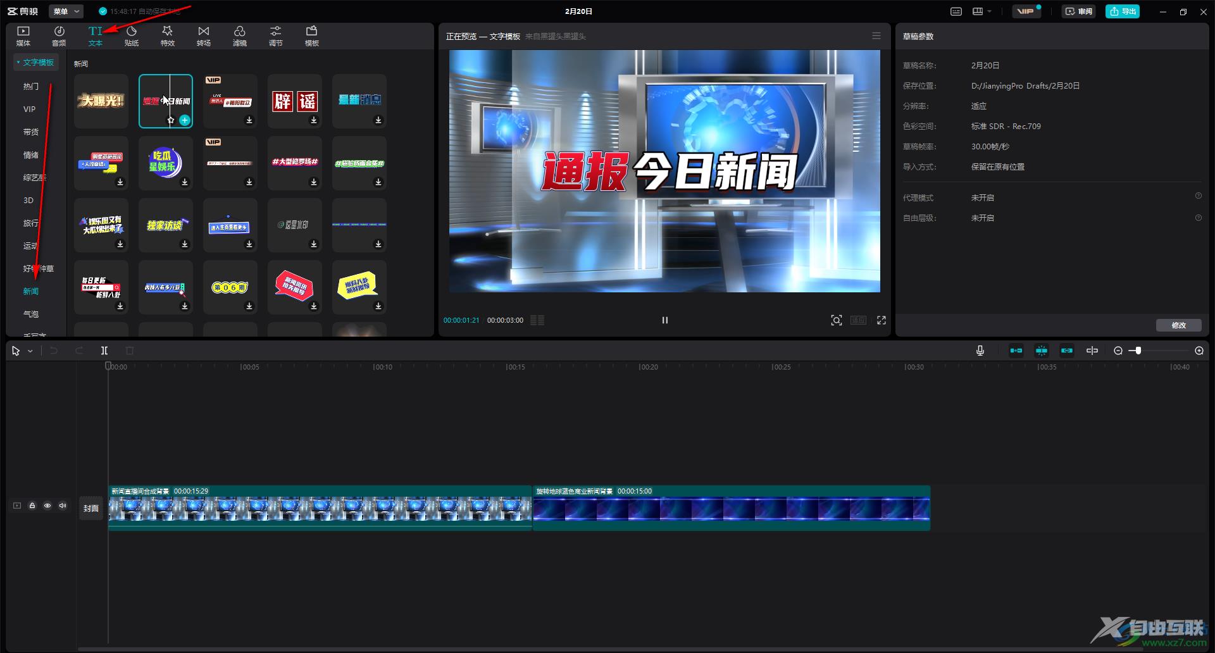Select the 热门 category
The width and height of the screenshot is (1215, 653).
click(31, 86)
